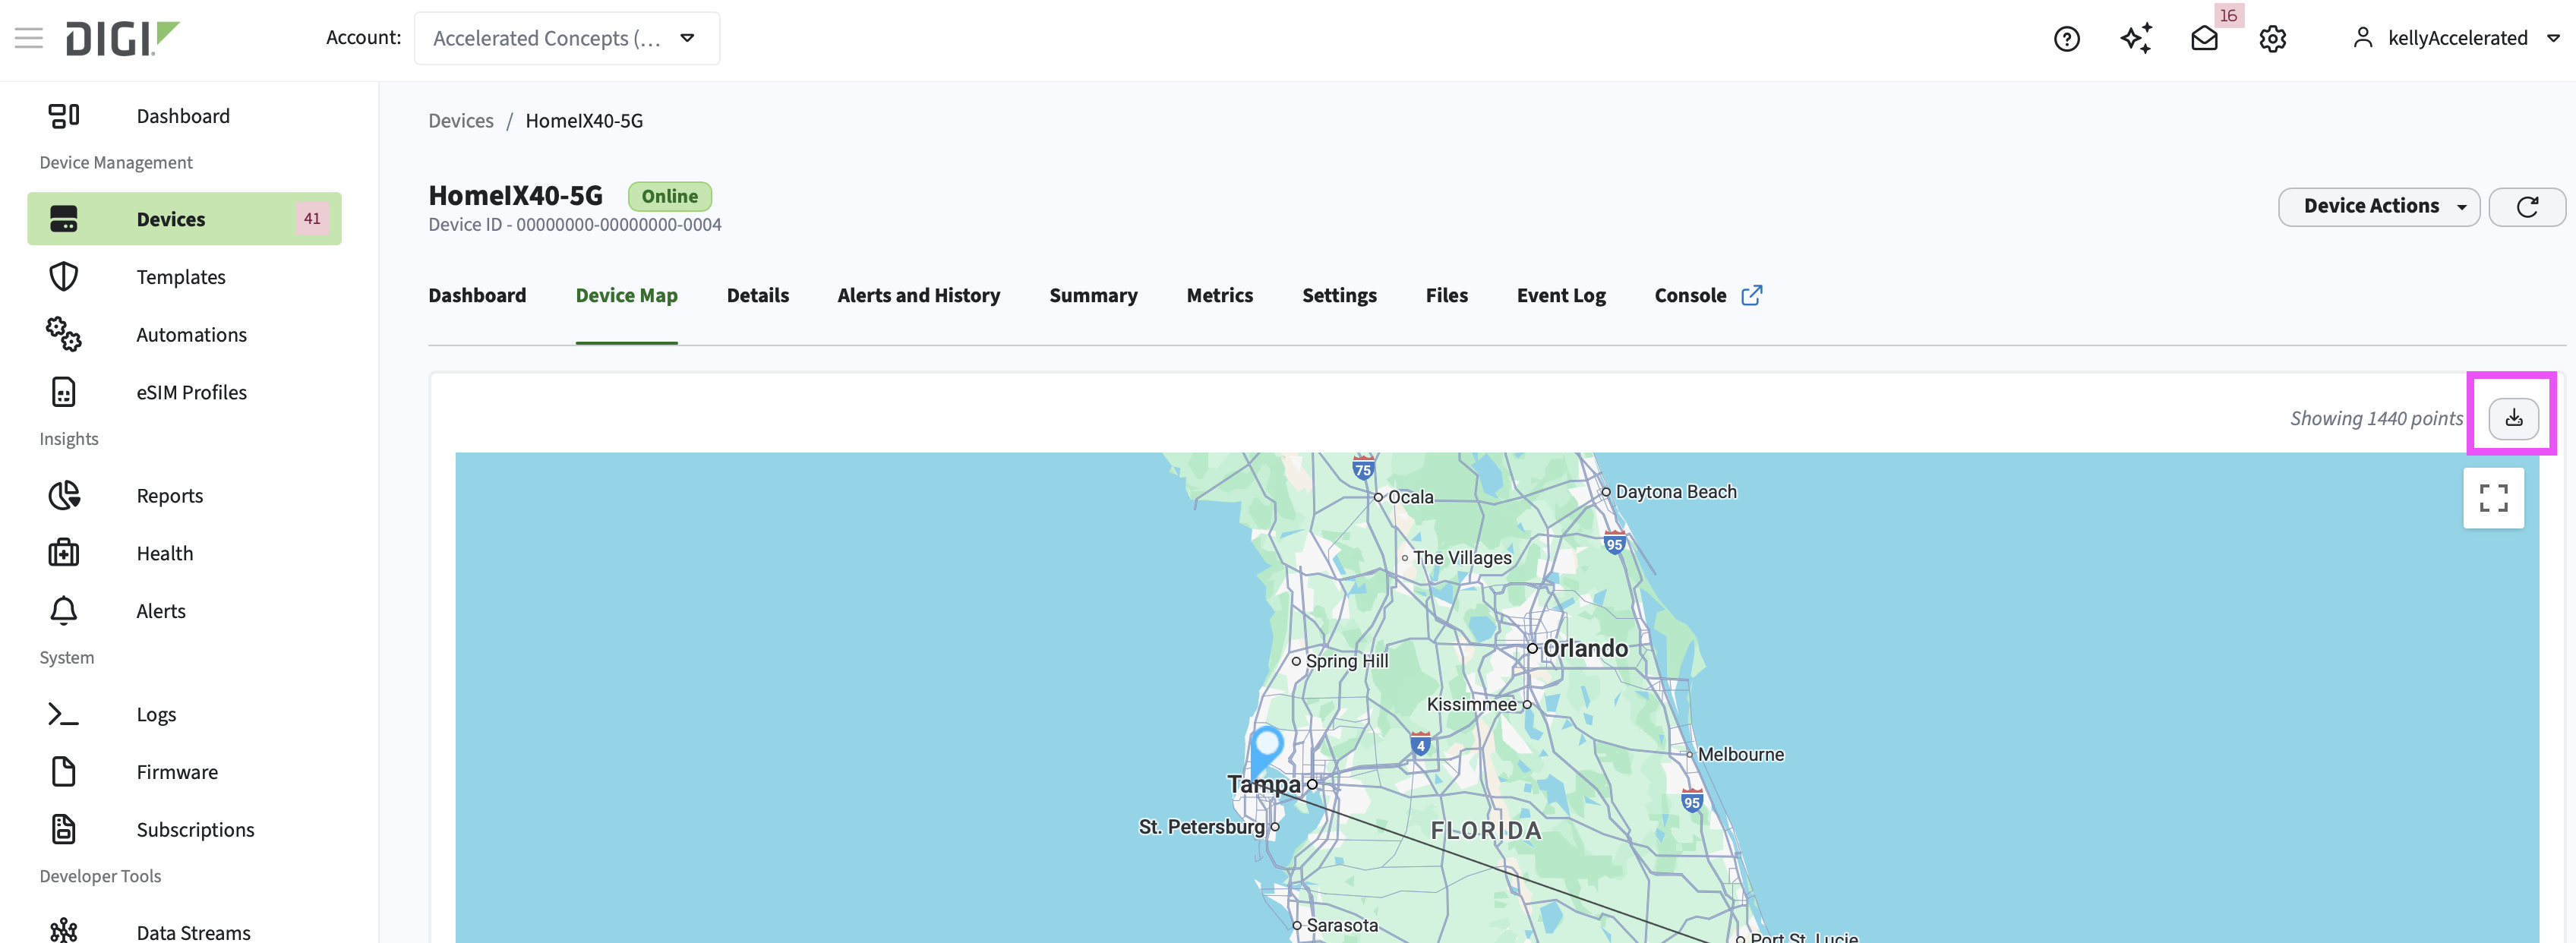Open eSIM Profiles in the sidebar
Image resolution: width=2576 pixels, height=943 pixels.
[191, 393]
